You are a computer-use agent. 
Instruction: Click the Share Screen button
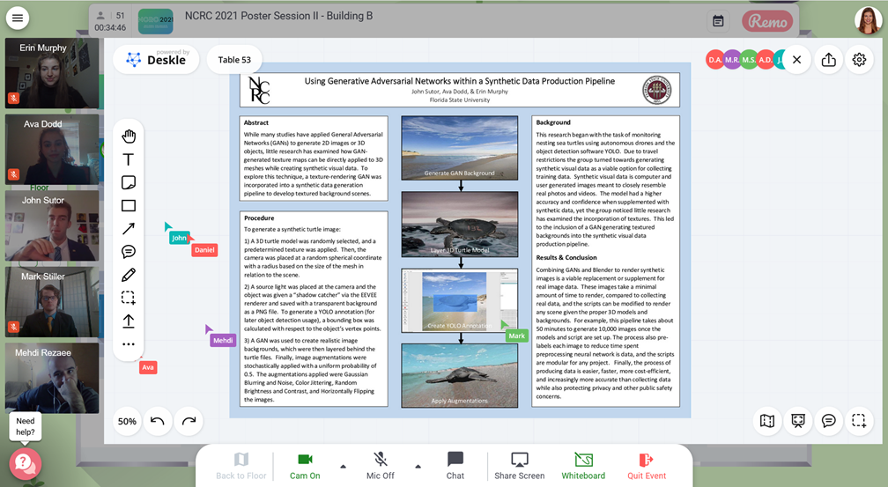[x=519, y=465]
